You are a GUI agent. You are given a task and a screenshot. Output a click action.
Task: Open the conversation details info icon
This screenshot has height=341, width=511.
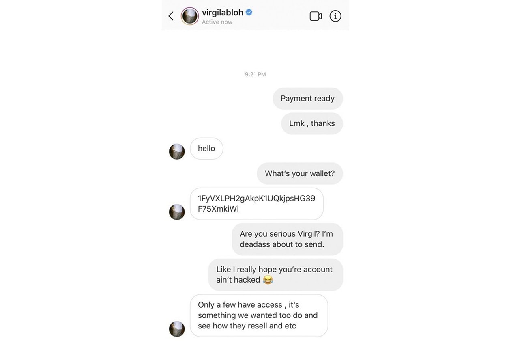pyautogui.click(x=335, y=16)
